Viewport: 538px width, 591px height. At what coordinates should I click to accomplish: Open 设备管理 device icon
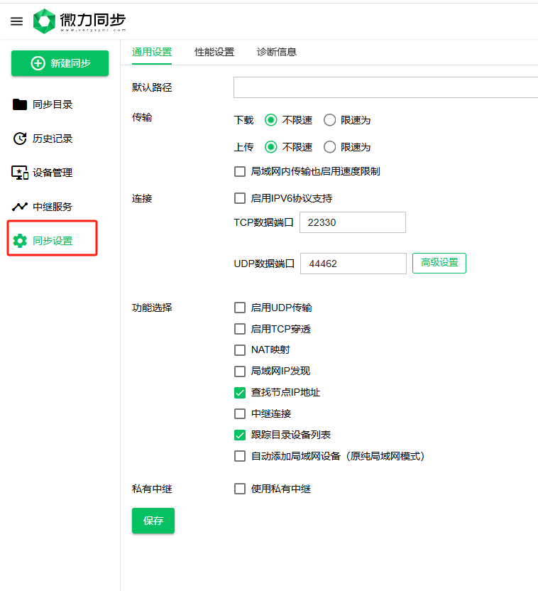(x=20, y=173)
